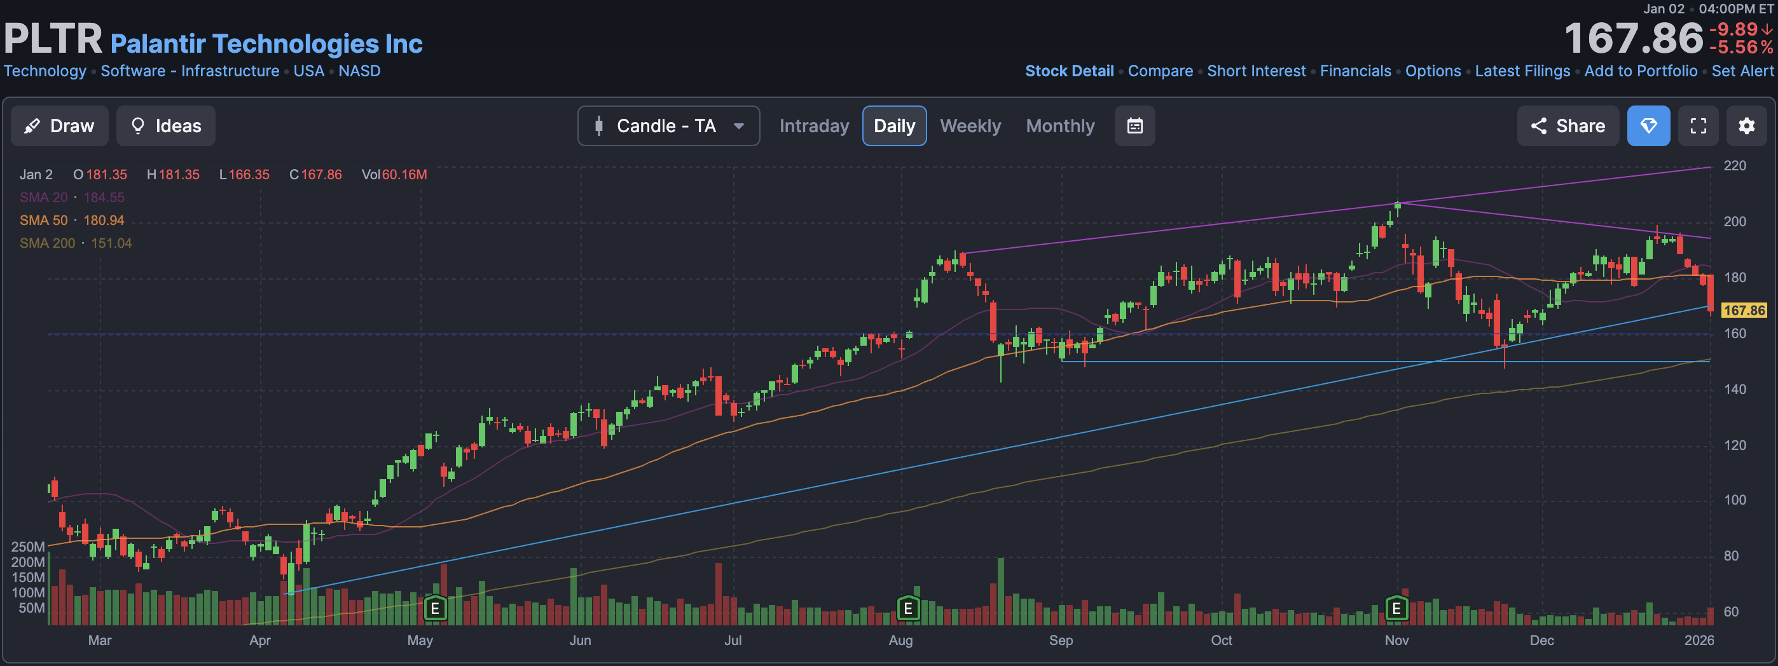Switch to the Weekly timeframe

coord(970,126)
